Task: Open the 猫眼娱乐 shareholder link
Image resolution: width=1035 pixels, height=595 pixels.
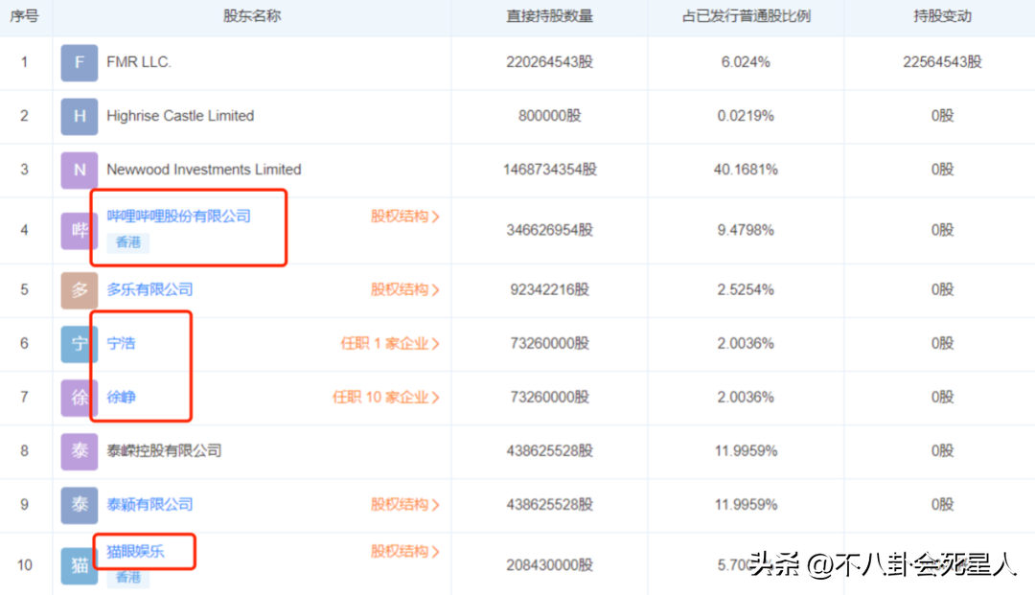Action: tap(135, 552)
